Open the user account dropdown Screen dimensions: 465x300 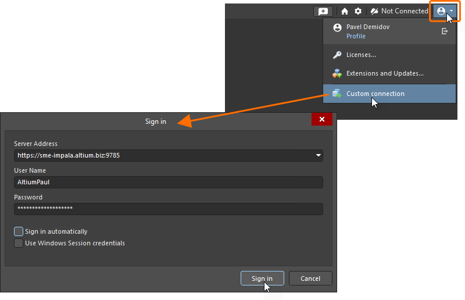pos(445,11)
